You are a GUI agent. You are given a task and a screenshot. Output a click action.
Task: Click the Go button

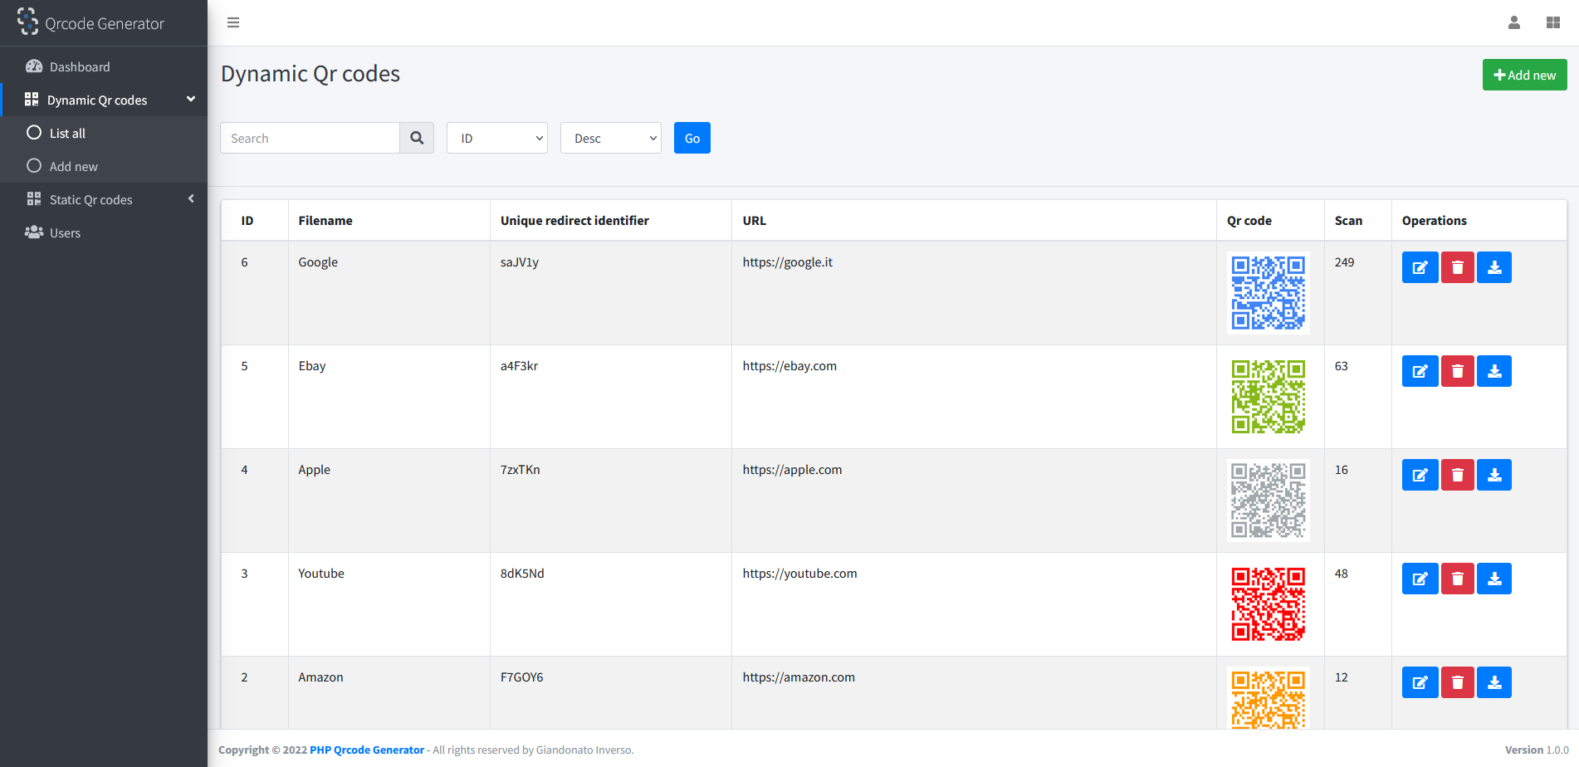(x=692, y=138)
